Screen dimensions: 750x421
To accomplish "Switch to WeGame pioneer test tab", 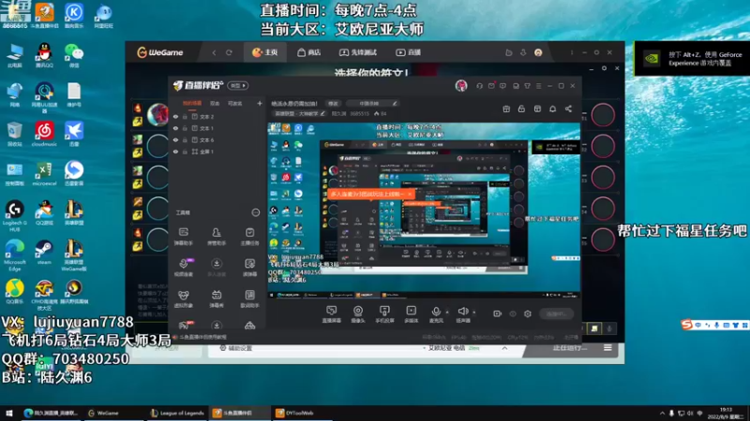I will (358, 52).
